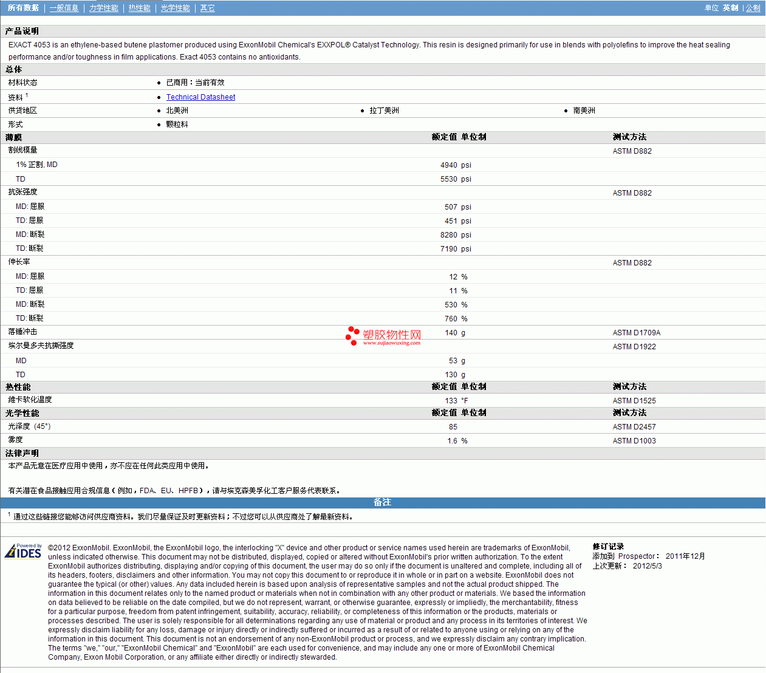Select the 133 °F value
766x673 pixels.
tap(456, 401)
